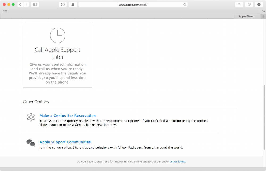This screenshot has width=266, height=171.
Task: Open Apple Support Communities link
Action: click(x=65, y=142)
